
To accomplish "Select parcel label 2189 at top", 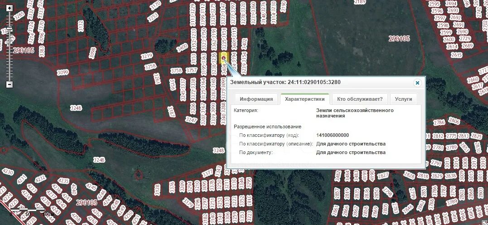I will click(x=360, y=2).
